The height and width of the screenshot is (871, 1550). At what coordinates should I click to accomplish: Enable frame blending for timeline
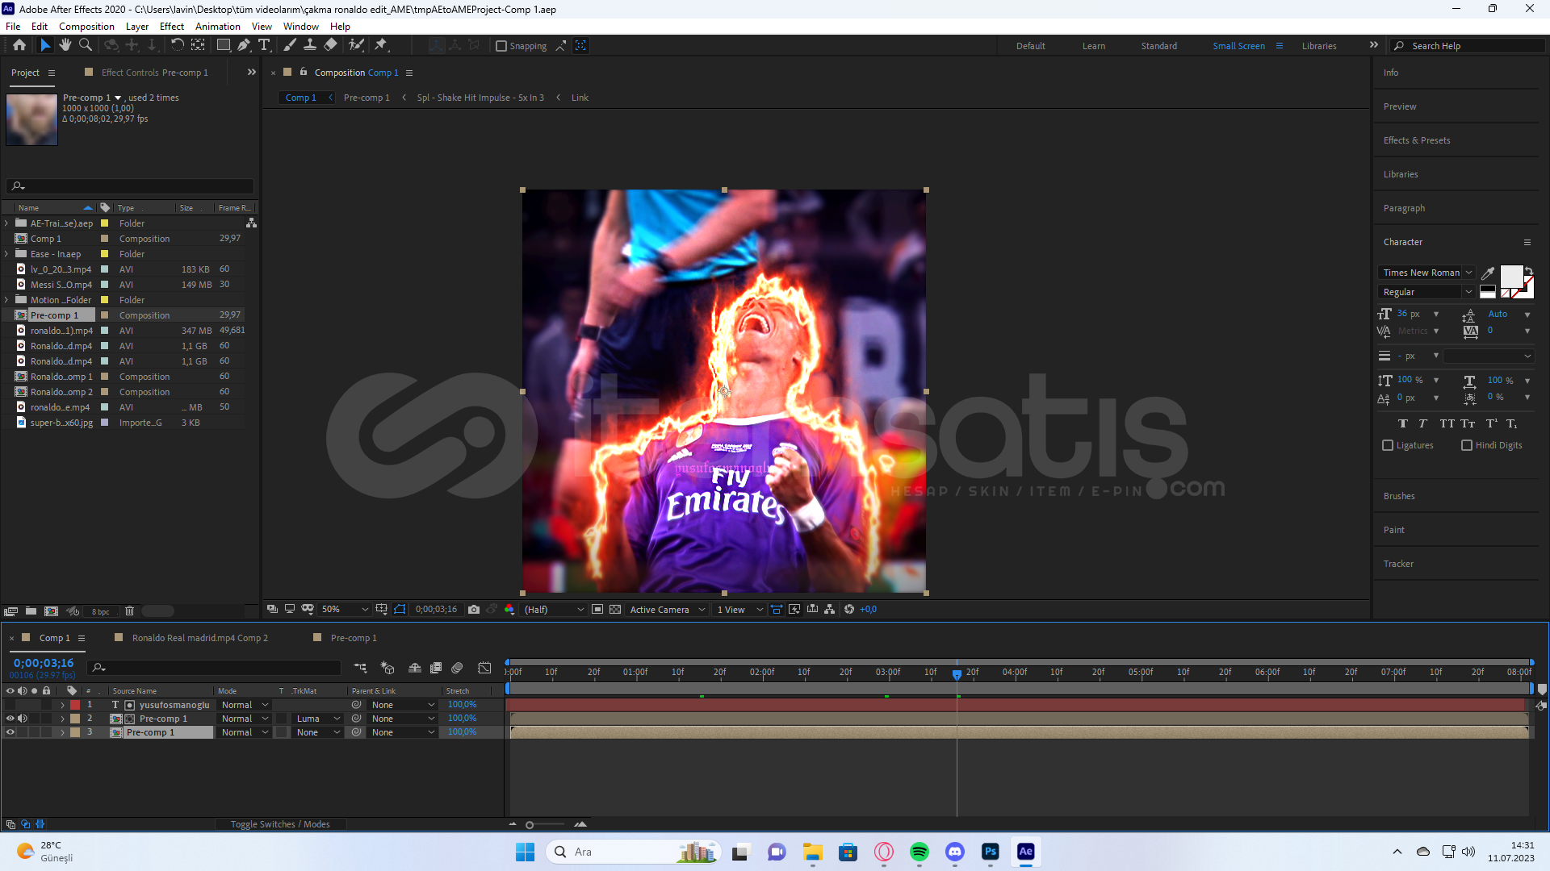point(436,668)
